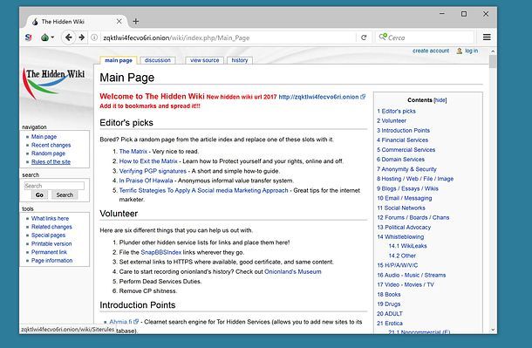
Task: Hide the Contents table
Action: coord(440,100)
